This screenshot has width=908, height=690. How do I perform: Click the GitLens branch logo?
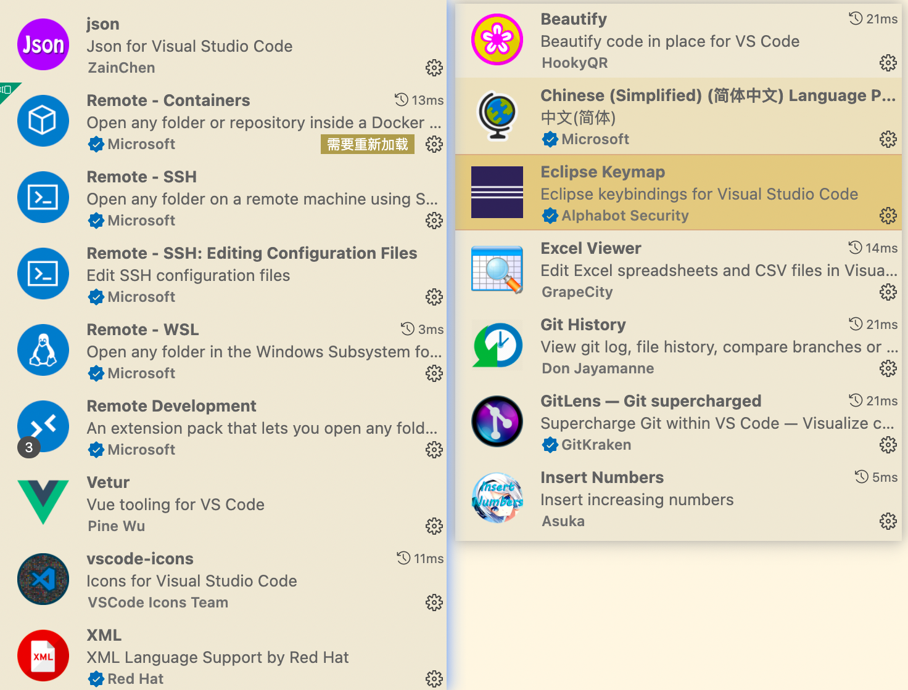pyautogui.click(x=497, y=421)
